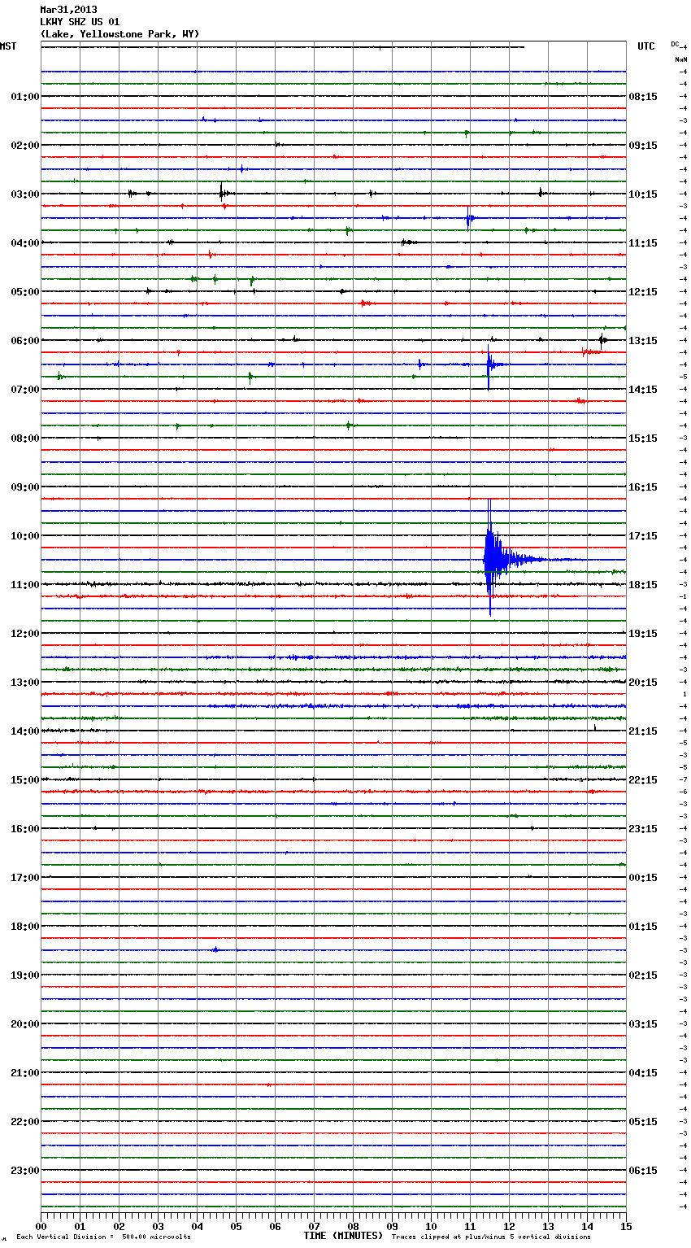691x1248 pixels.
Task: Click the blue event on the 06:30 trace
Action: (x=489, y=364)
